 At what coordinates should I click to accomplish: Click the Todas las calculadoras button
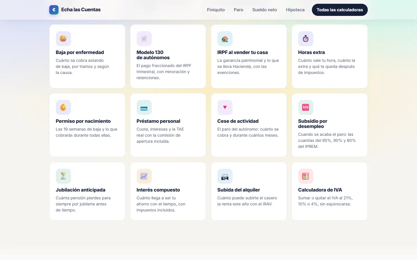tap(340, 10)
